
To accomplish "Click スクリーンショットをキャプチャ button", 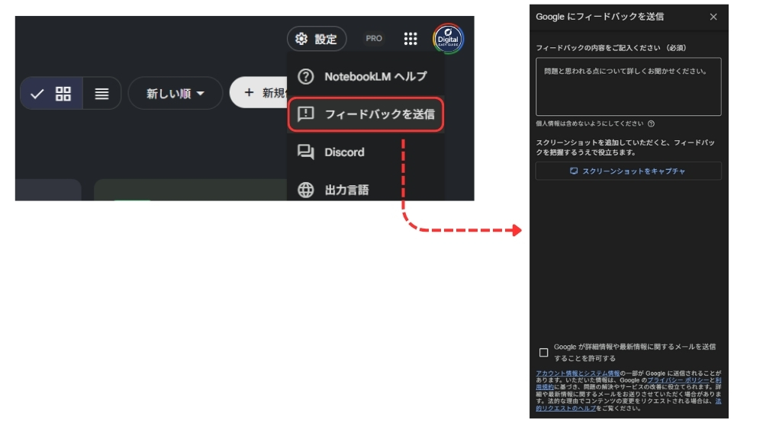I will [x=628, y=171].
